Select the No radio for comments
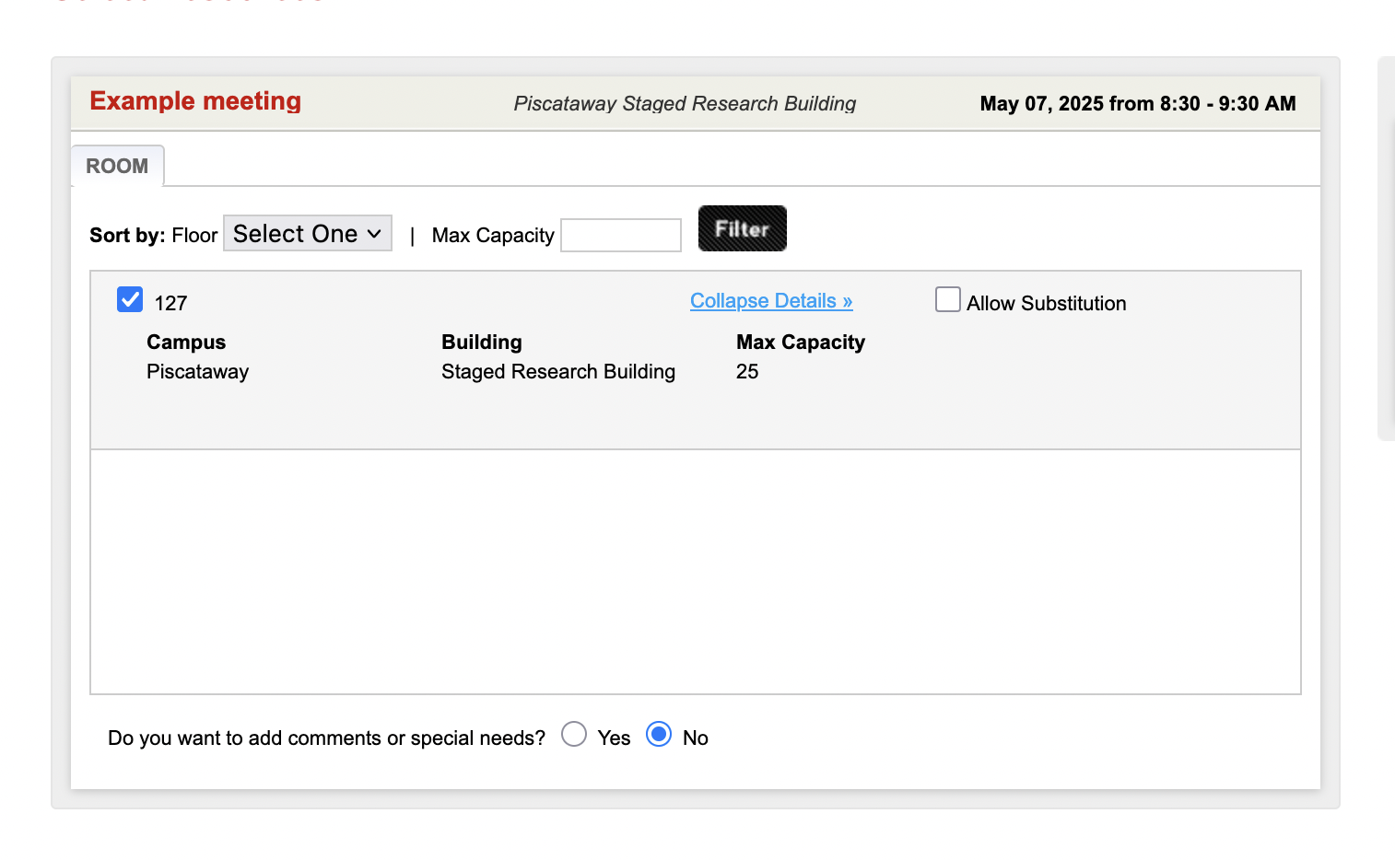This screenshot has width=1395, height=860. tap(659, 735)
